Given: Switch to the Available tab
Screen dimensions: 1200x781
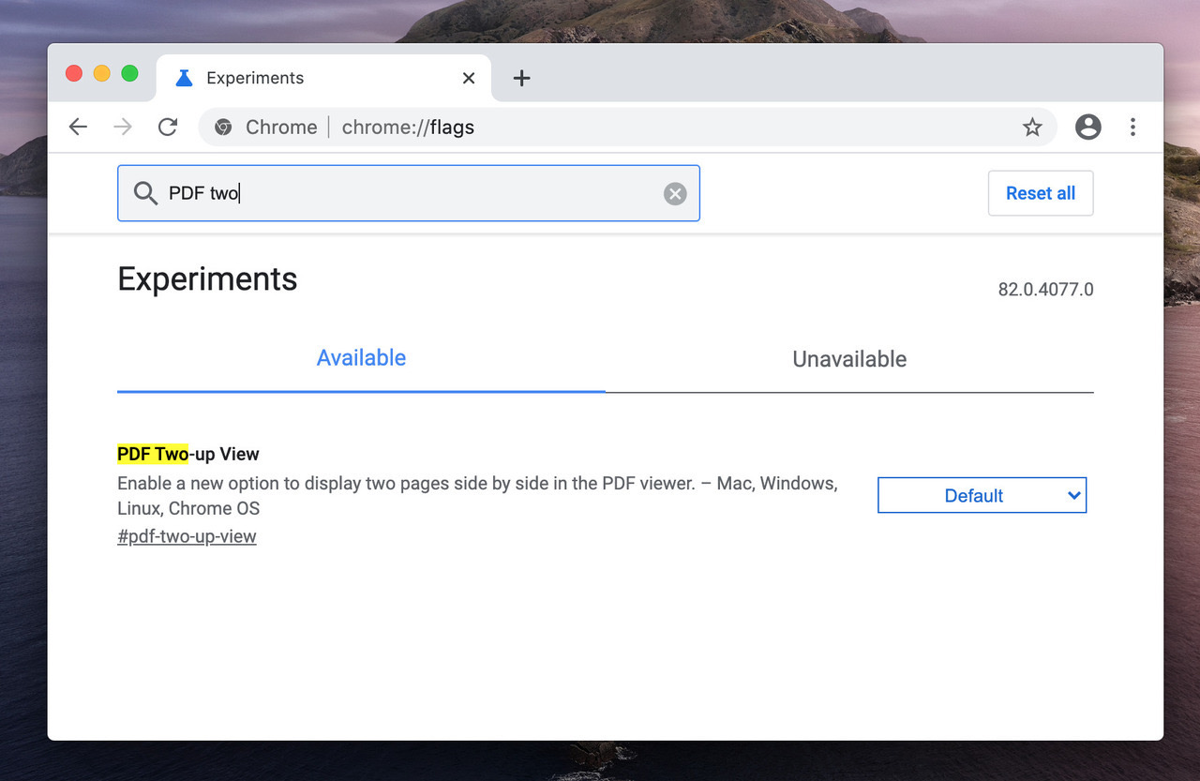Looking at the screenshot, I should 361,358.
